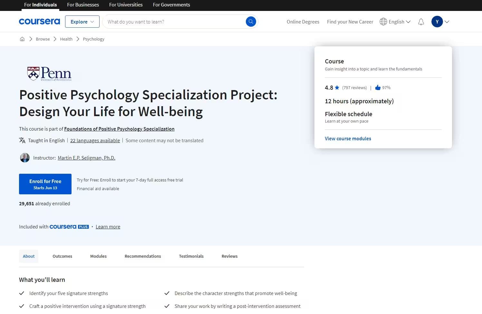Click the globe language icon
The image size is (482, 314).
click(x=383, y=22)
